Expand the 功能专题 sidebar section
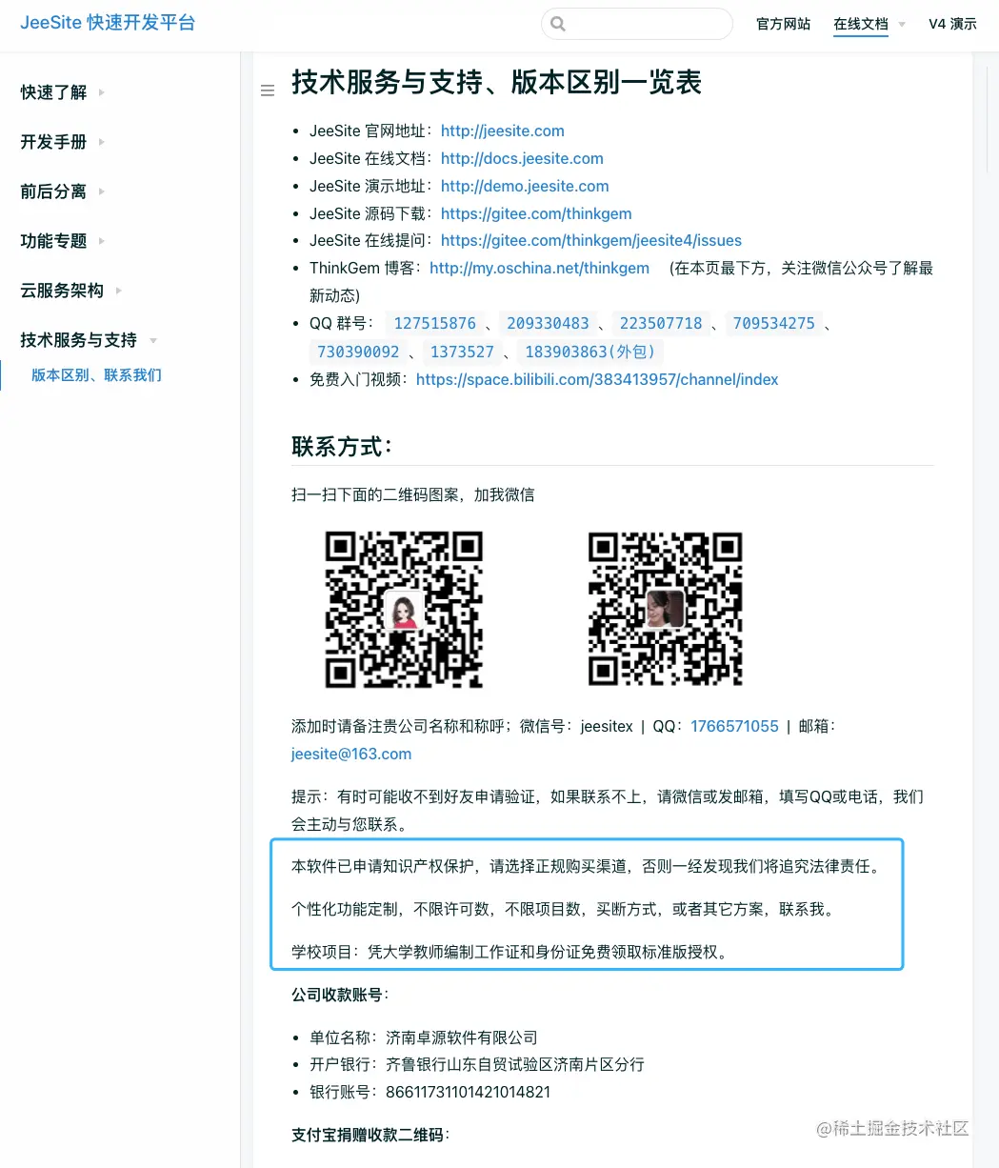 coord(63,241)
